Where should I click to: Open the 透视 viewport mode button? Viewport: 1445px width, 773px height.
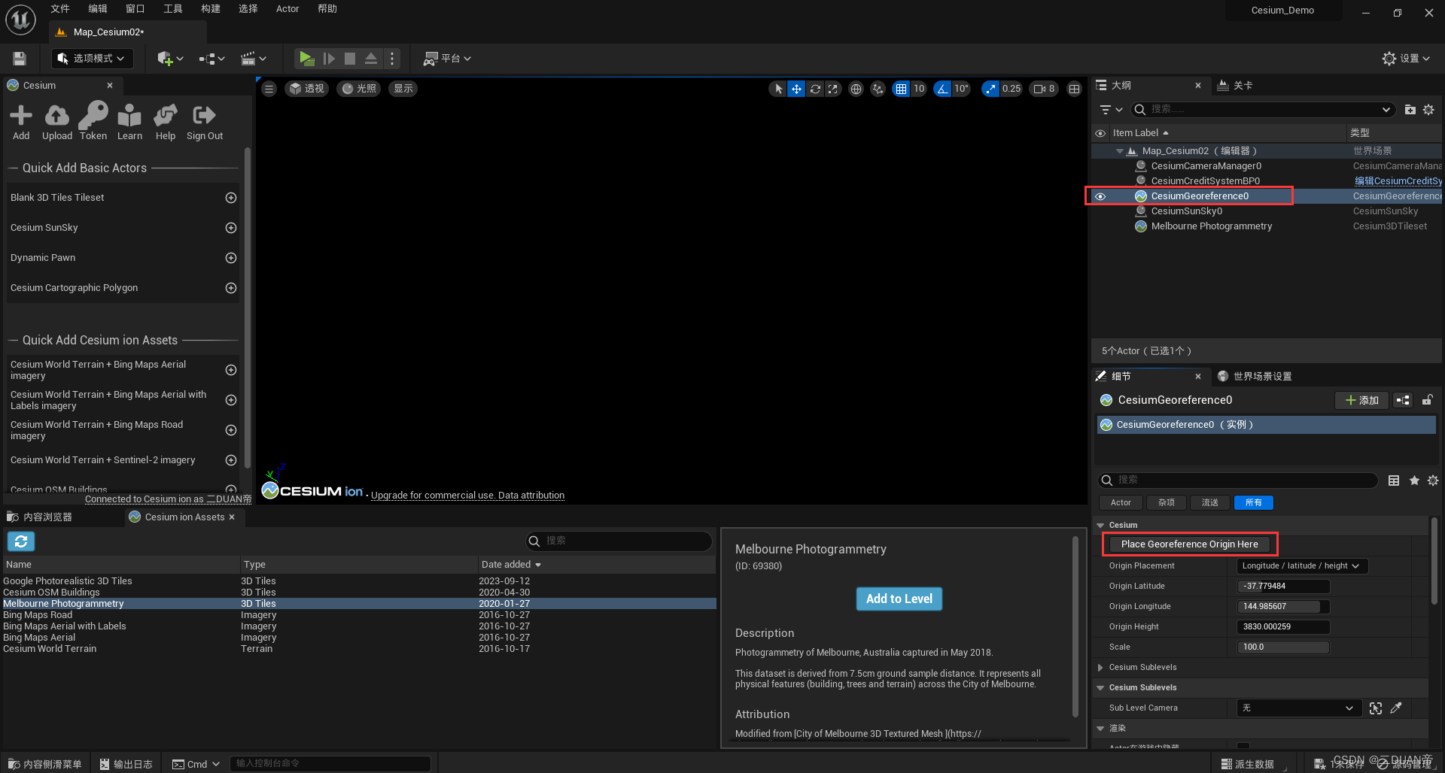[x=307, y=89]
